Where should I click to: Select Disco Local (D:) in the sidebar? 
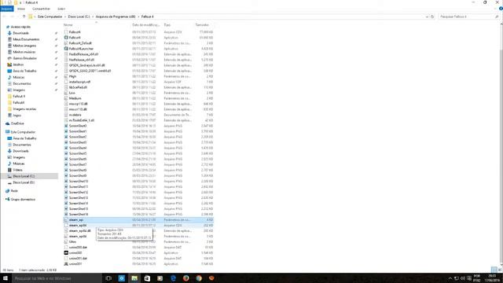pos(24,182)
